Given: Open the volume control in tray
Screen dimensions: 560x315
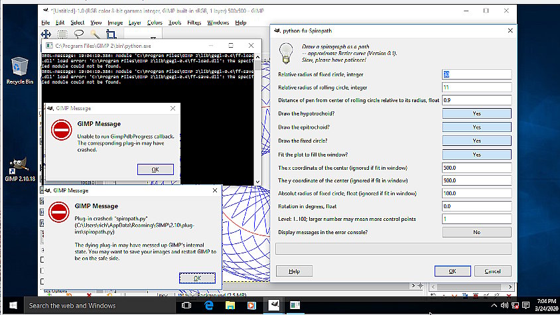Looking at the screenshot, I should (x=504, y=305).
